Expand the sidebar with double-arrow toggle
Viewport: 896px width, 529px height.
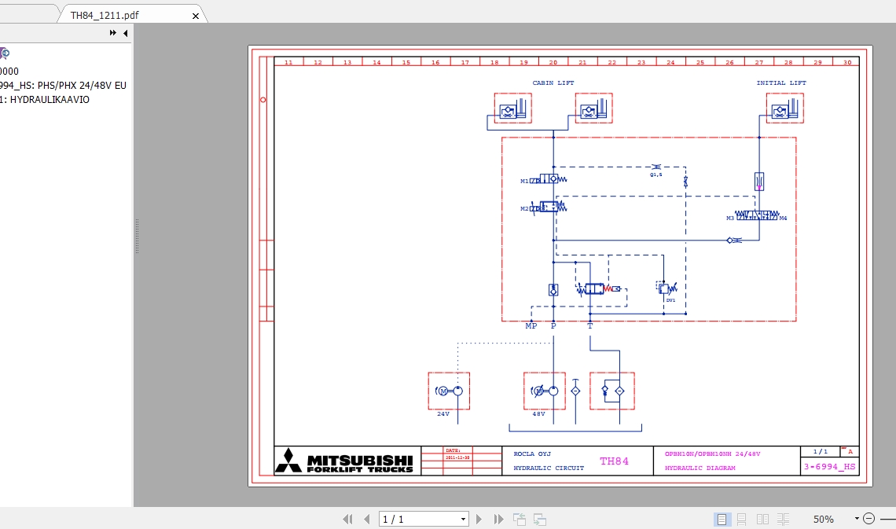click(112, 33)
